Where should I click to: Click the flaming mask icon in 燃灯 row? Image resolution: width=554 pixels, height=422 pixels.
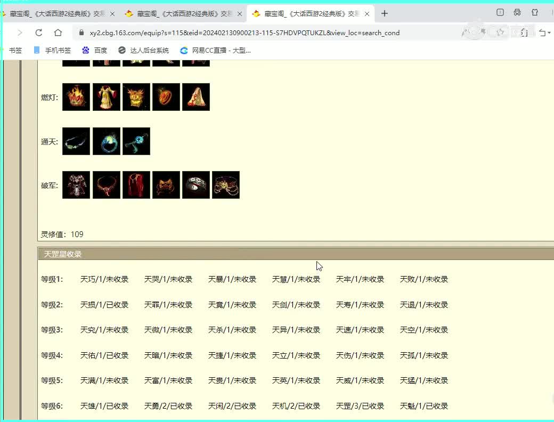[x=76, y=97]
